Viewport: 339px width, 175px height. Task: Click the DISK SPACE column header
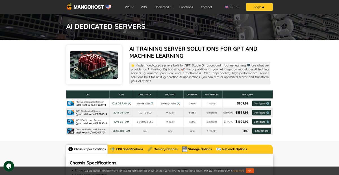pos(145,95)
